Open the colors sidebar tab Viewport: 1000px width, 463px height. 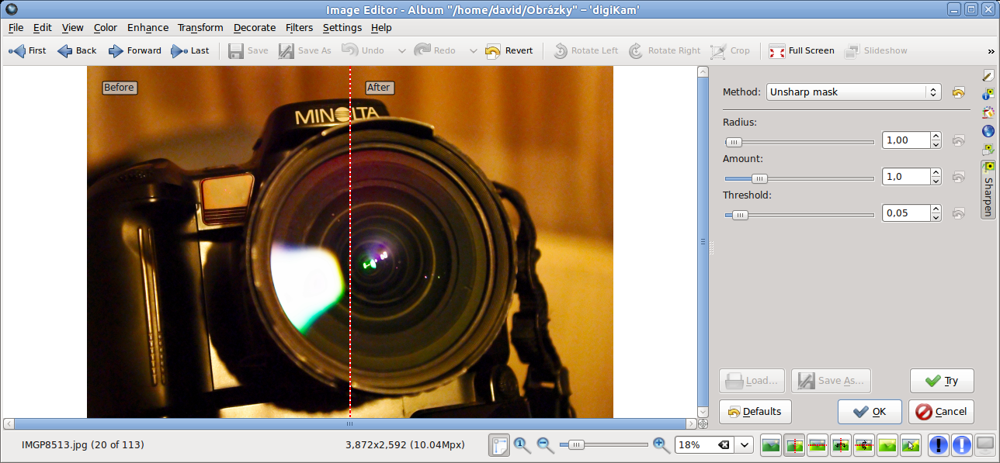point(988,112)
